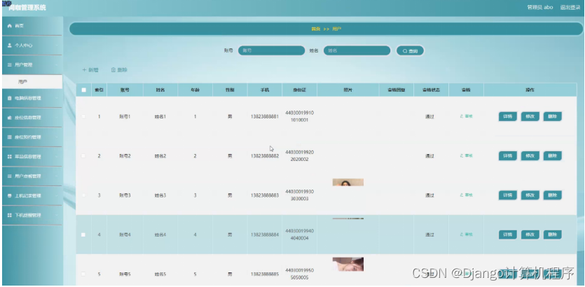Expand 个人中心 using its chevron
Viewport: 585px width, 287px height.
[x=57, y=45]
